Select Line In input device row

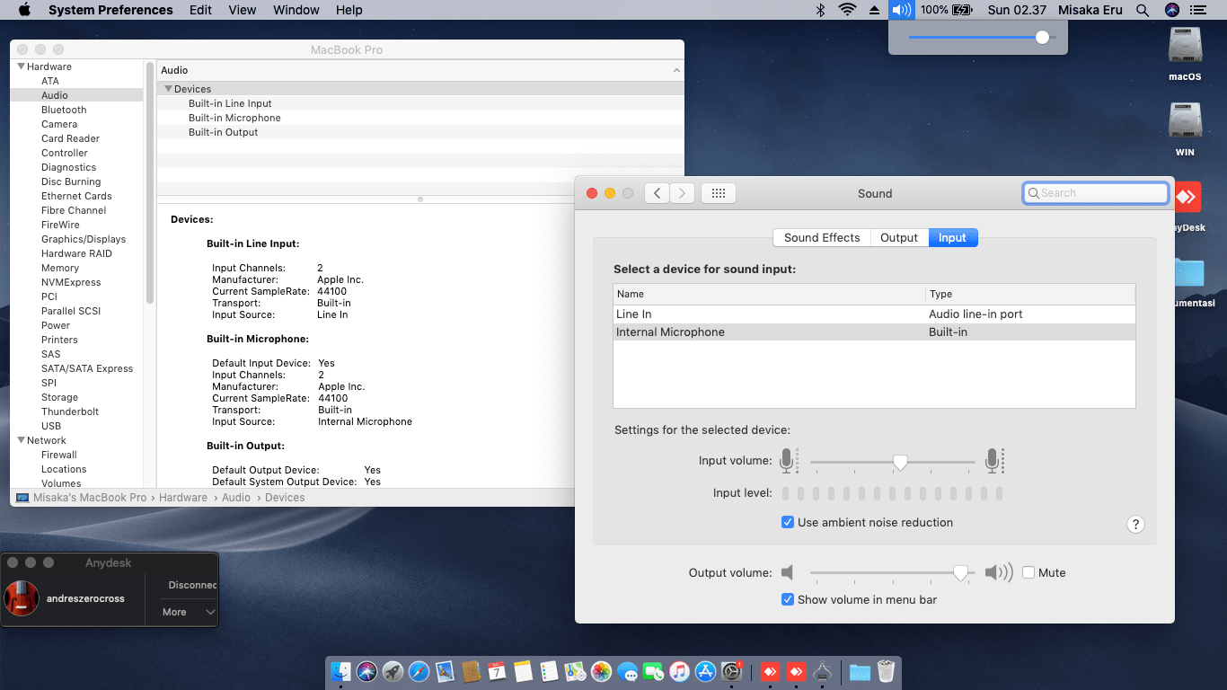[874, 314]
